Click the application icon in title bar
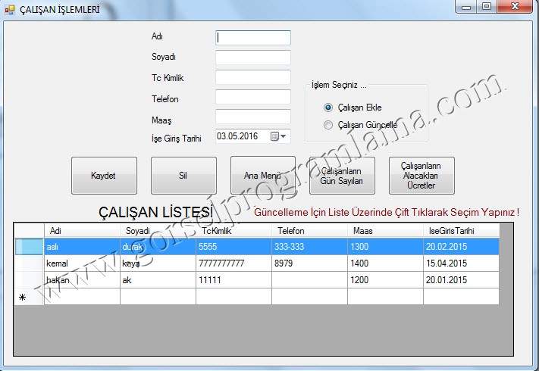539x371 pixels. (10, 10)
